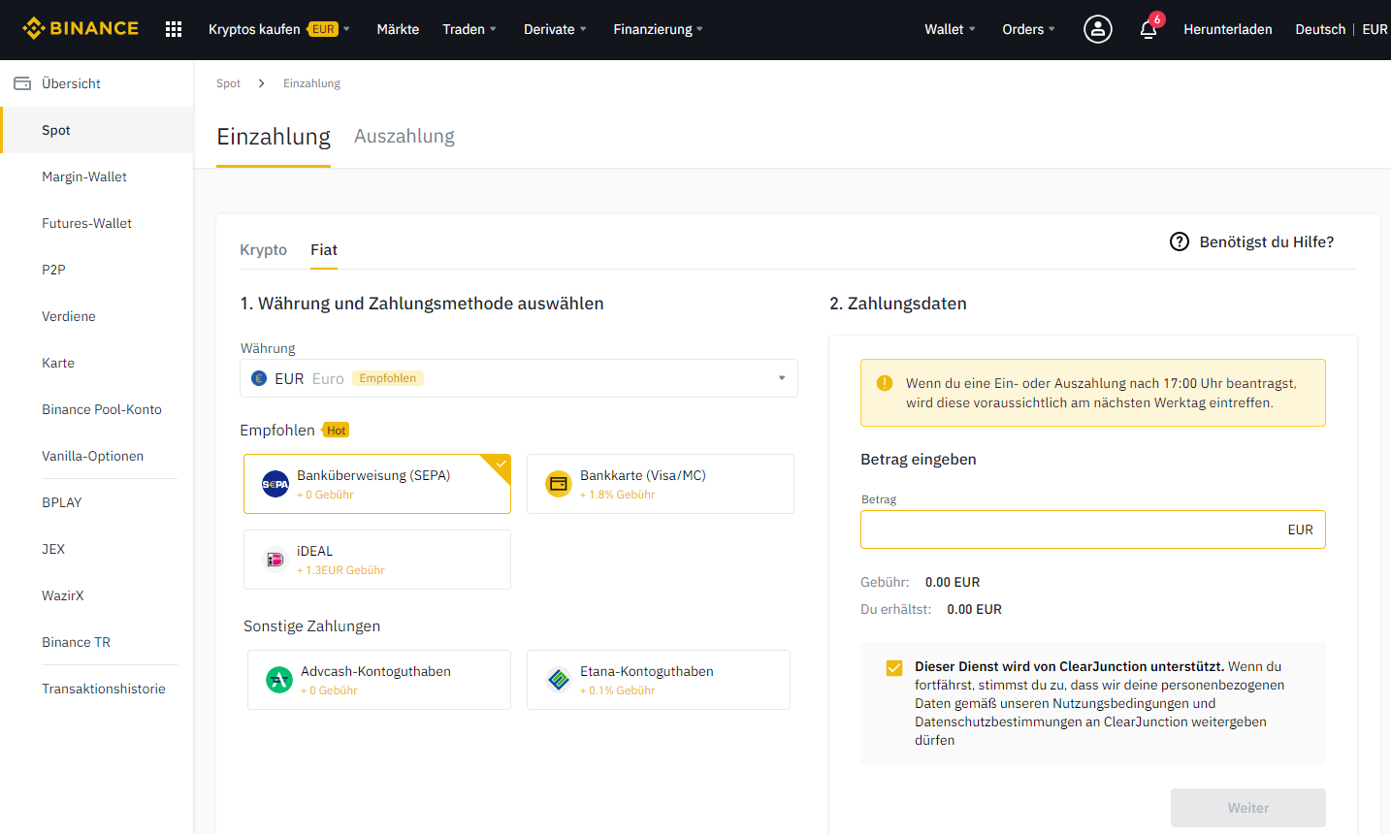This screenshot has height=834, width=1391.
Task: Open Spot in the sidebar
Action: tap(97, 130)
